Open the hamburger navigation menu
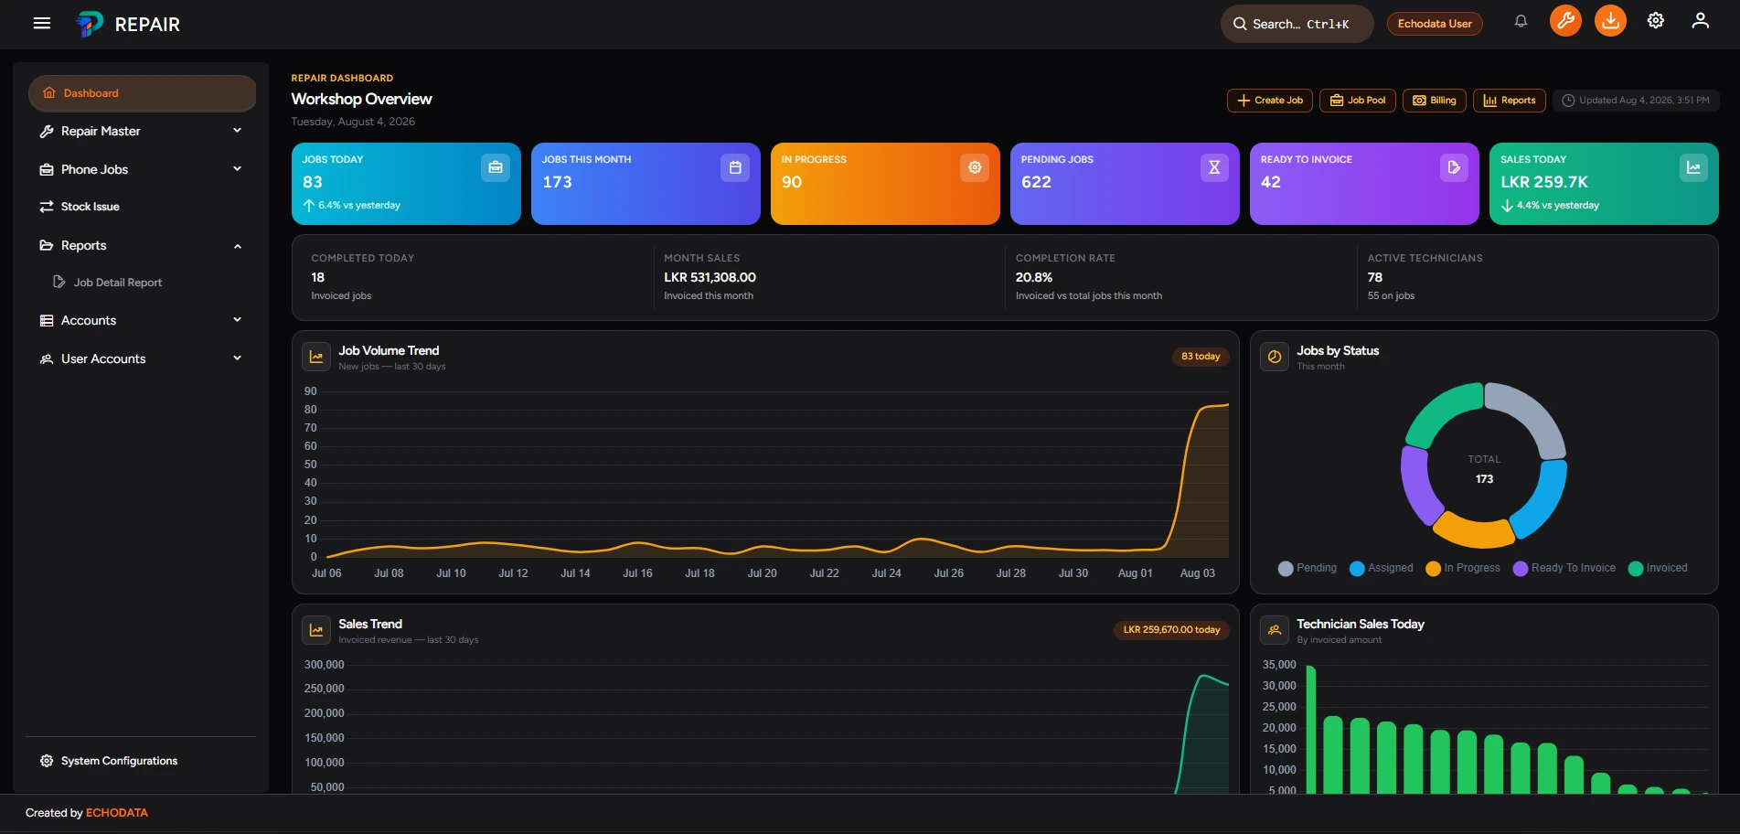1740x834 pixels. 42,23
